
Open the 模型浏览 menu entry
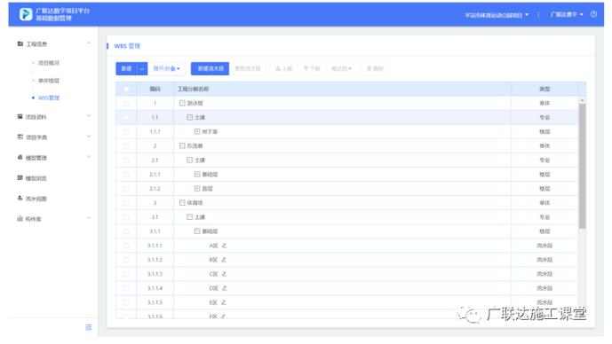[x=36, y=178]
